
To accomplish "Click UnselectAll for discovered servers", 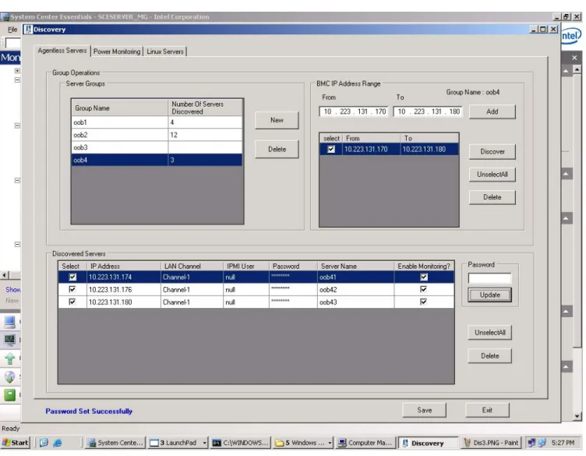I will click(x=489, y=333).
